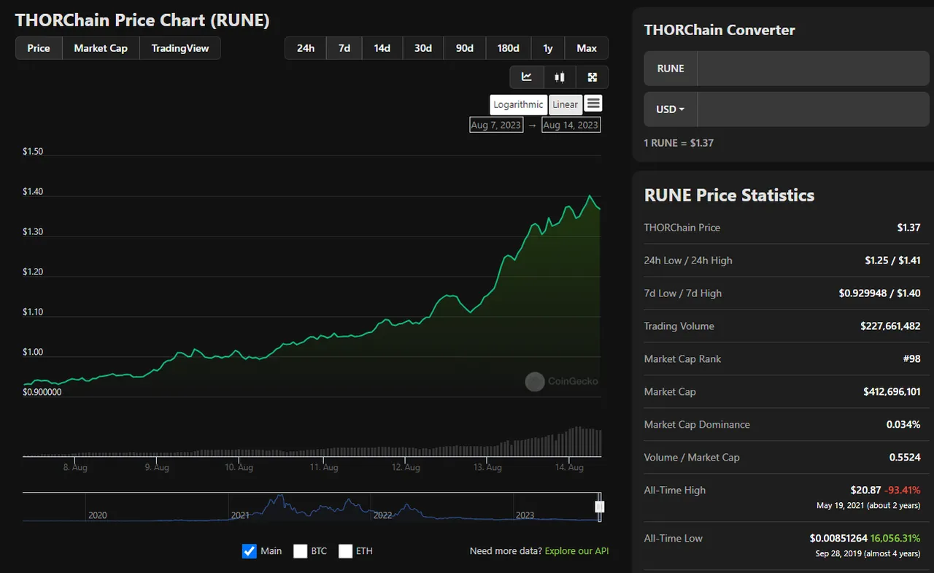Edit end date Aug 14, 2023

tap(571, 125)
